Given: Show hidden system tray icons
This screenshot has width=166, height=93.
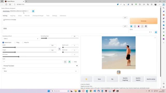Looking at the screenshot, I should [146, 91].
